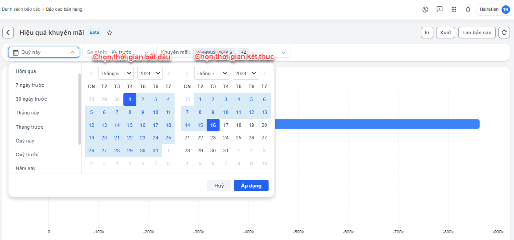Image resolution: width=514 pixels, height=240 pixels.
Task: Click the Xuất export button
Action: click(445, 33)
